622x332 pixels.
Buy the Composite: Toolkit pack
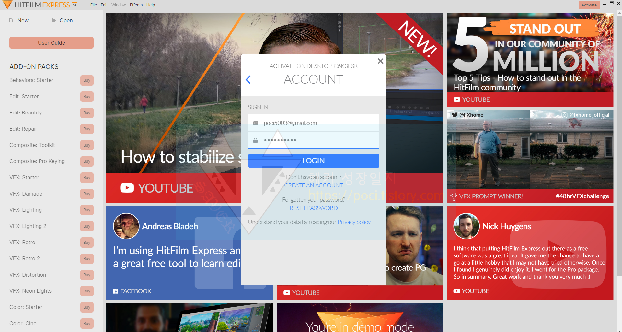[x=87, y=145]
